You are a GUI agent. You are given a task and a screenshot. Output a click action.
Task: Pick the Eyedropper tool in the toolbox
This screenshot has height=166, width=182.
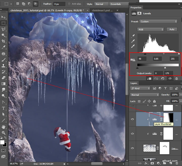tap(4, 47)
